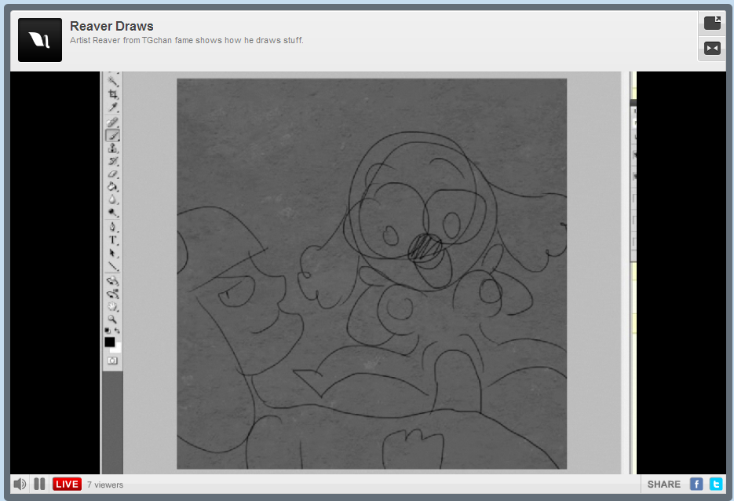Pause the live stream

click(x=39, y=484)
